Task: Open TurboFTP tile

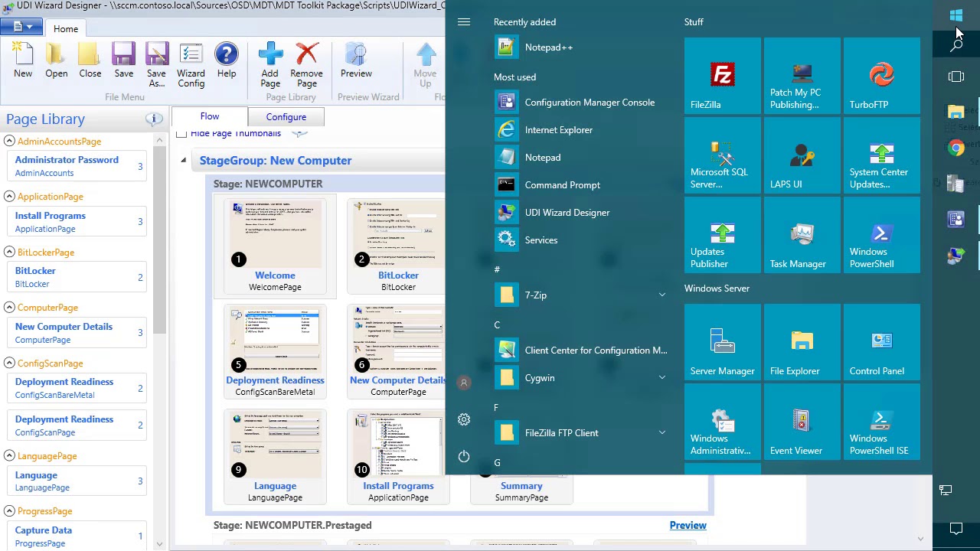Action: (882, 77)
